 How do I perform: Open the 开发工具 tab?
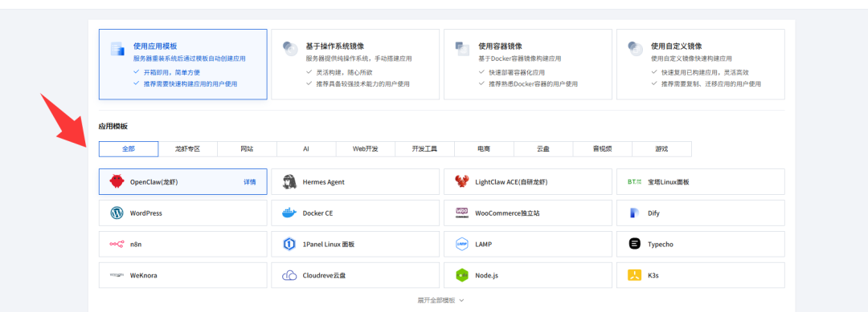[424, 149]
